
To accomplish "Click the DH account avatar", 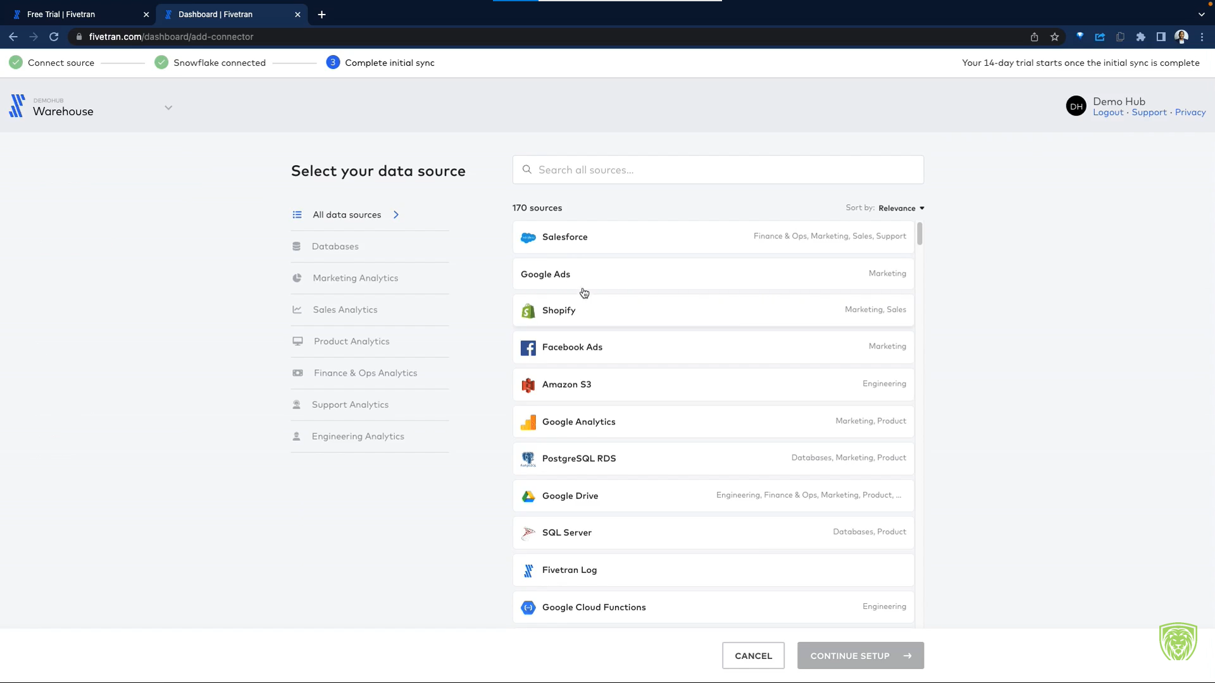I will tap(1076, 106).
